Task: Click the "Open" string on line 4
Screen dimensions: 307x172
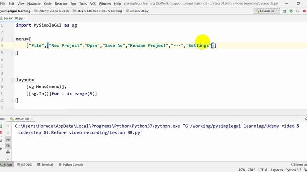Action: 92,46
